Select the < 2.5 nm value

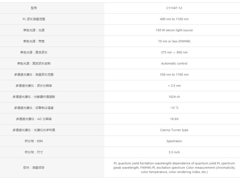[174, 86]
